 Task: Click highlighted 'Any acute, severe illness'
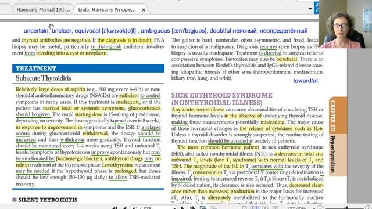coord(198,110)
